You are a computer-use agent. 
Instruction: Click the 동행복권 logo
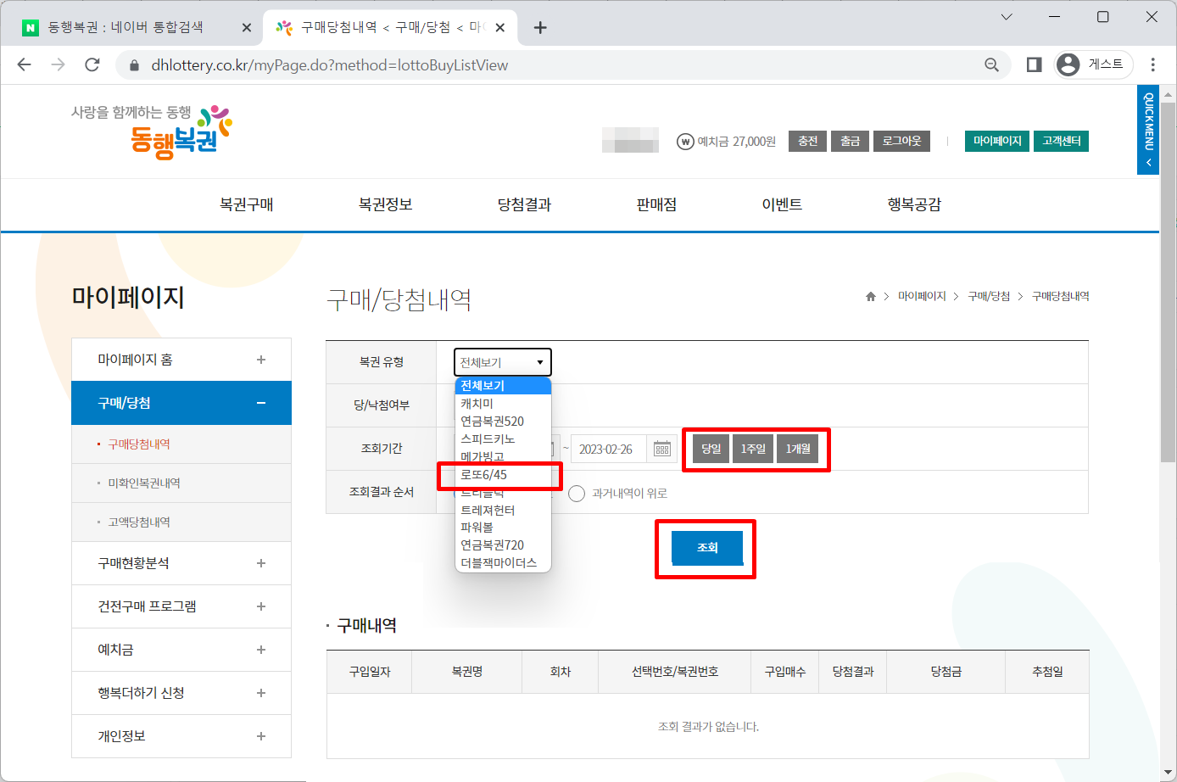153,131
